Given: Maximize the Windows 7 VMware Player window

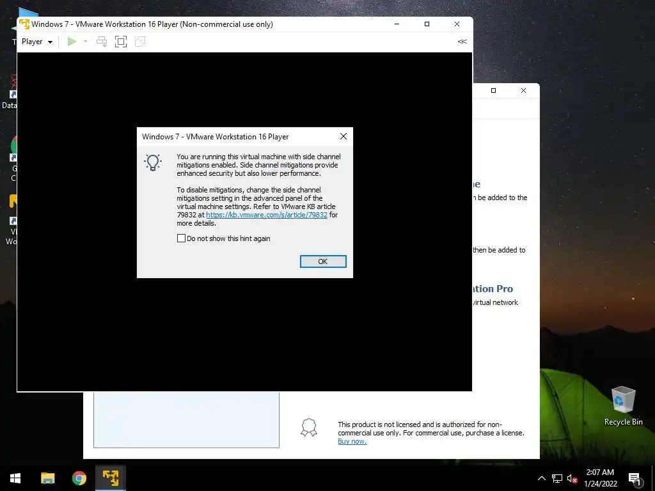Looking at the screenshot, I should coord(427,24).
